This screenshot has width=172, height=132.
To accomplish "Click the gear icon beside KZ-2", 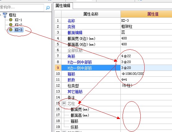I will pos(11,25).
